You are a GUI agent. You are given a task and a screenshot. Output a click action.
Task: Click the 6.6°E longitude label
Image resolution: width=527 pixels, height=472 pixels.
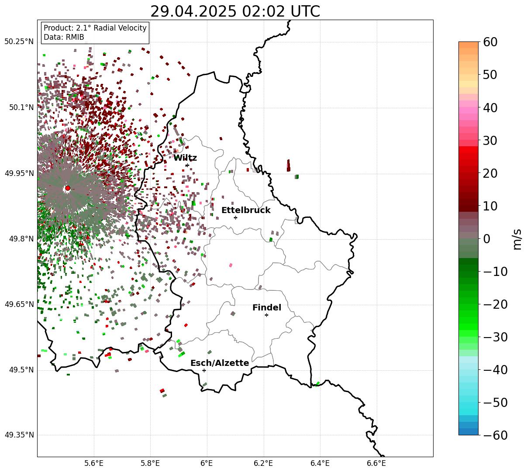376,463
